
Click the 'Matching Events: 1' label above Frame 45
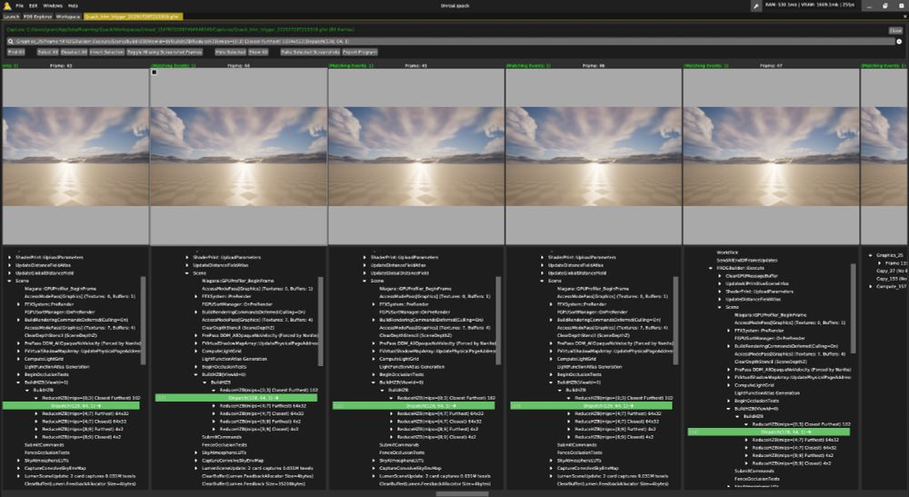click(351, 66)
